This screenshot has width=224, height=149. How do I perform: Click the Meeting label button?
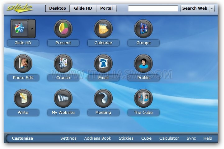click(103, 112)
